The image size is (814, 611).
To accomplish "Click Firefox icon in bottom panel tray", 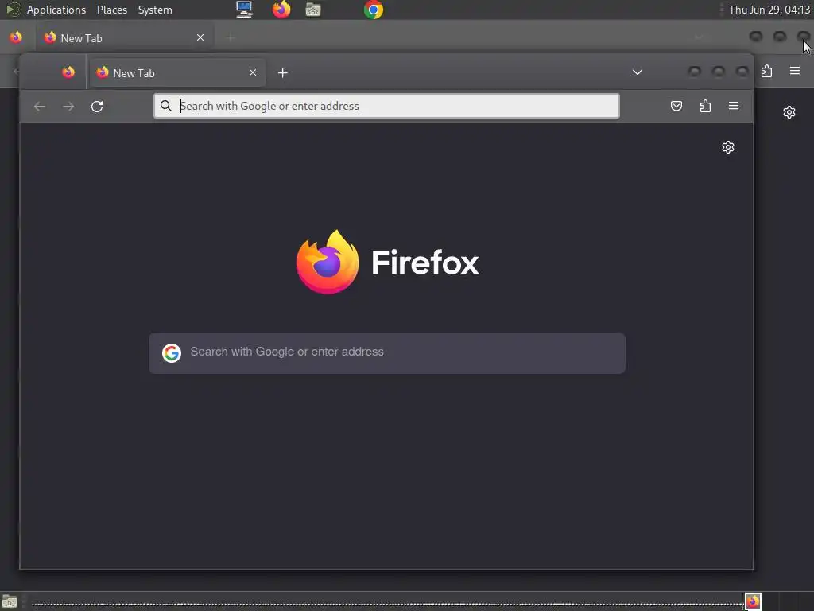I will 753,601.
